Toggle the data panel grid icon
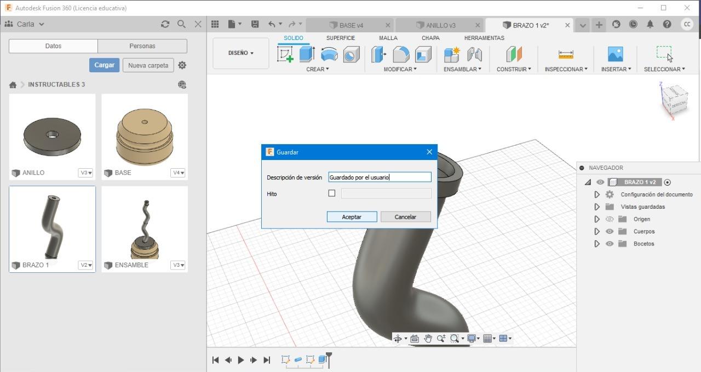This screenshot has width=701, height=372. pyautogui.click(x=215, y=24)
